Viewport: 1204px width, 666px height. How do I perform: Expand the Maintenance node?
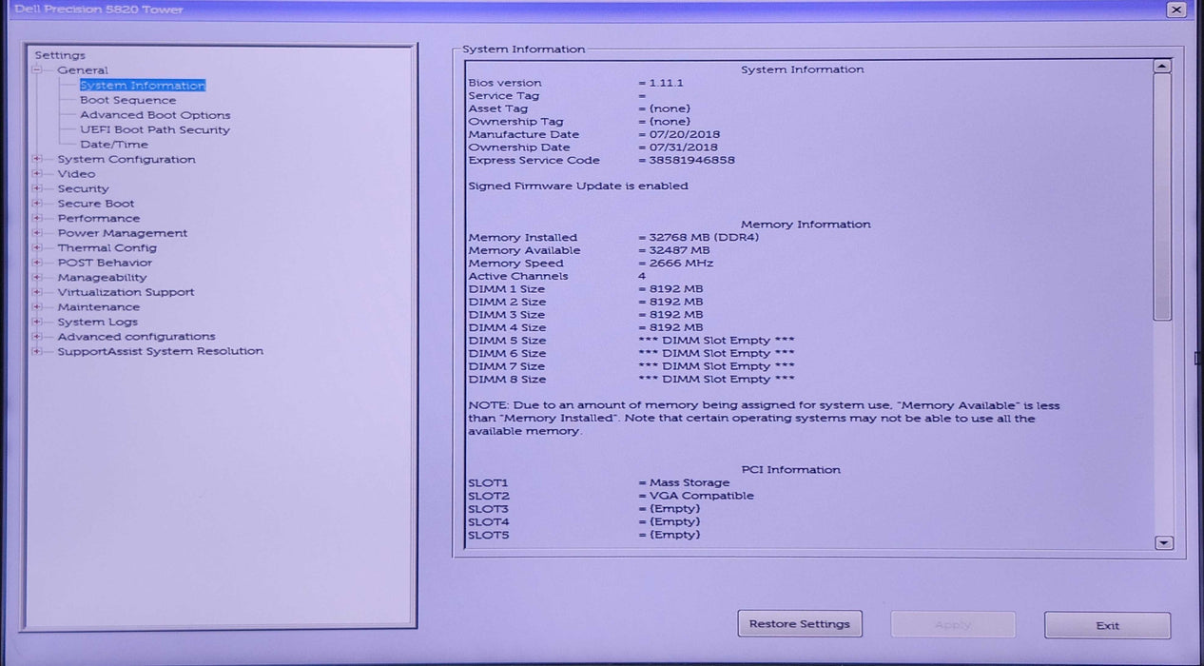38,307
